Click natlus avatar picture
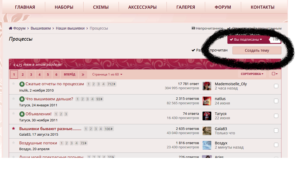The image size is (305, 171). tap(207, 101)
